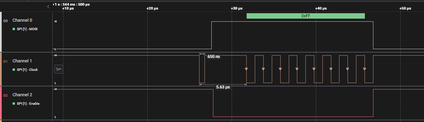Click the D2 channel color tag

click(5, 96)
